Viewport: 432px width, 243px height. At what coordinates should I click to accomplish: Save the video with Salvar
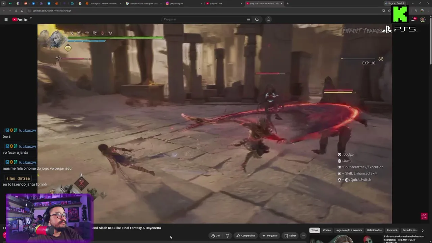pyautogui.click(x=290, y=236)
